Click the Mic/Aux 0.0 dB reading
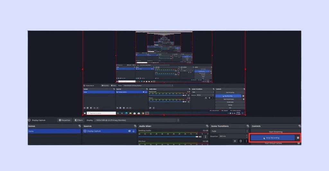The height and width of the screenshot is (171, 329). click(x=205, y=141)
